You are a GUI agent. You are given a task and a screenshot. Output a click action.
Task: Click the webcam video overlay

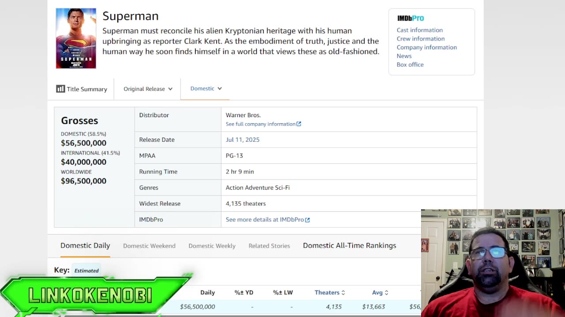[x=493, y=263]
